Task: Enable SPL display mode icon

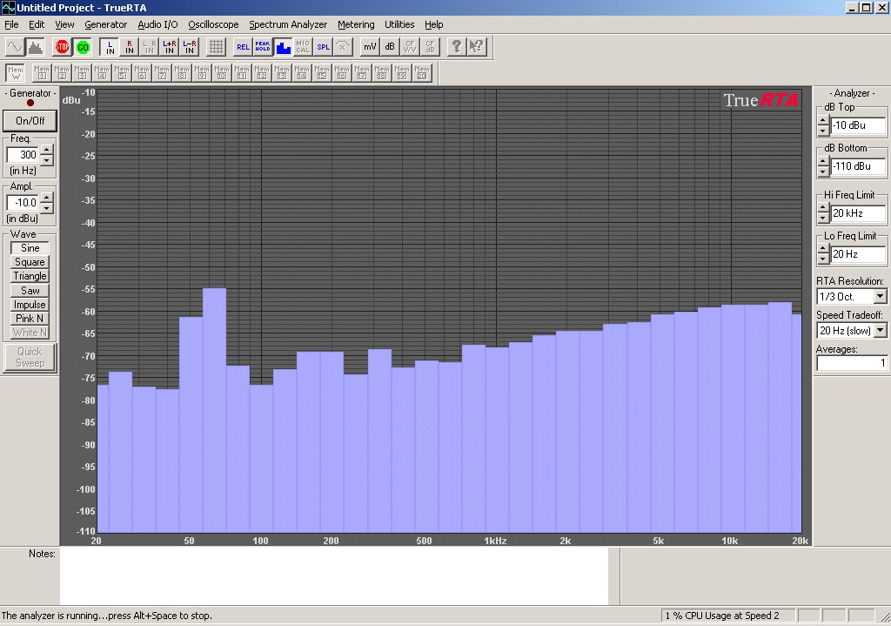Action: [323, 47]
